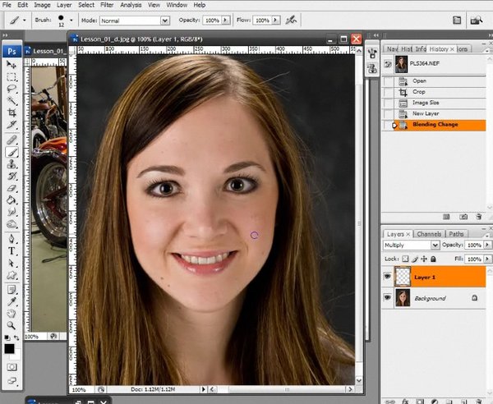The width and height of the screenshot is (493, 404).
Task: Hide Layer 1 using eye icon
Action: pos(387,276)
